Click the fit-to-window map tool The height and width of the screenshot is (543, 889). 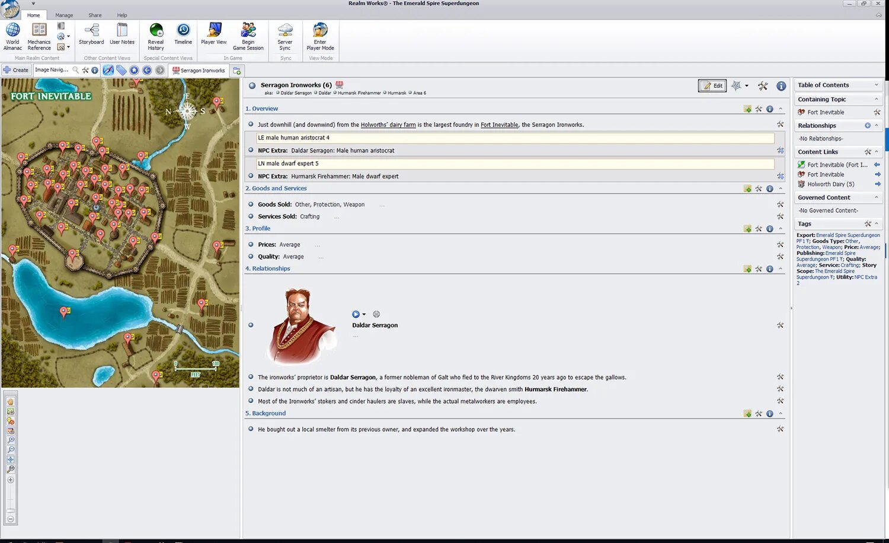click(x=11, y=459)
